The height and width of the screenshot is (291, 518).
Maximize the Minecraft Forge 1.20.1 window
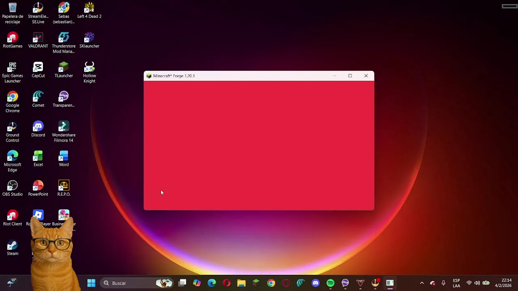(350, 76)
